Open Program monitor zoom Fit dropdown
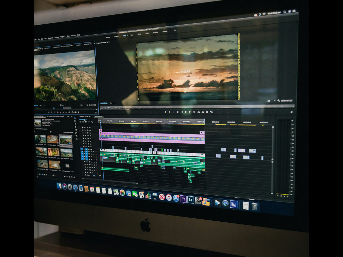This screenshot has width=343, height=257. point(113,103)
